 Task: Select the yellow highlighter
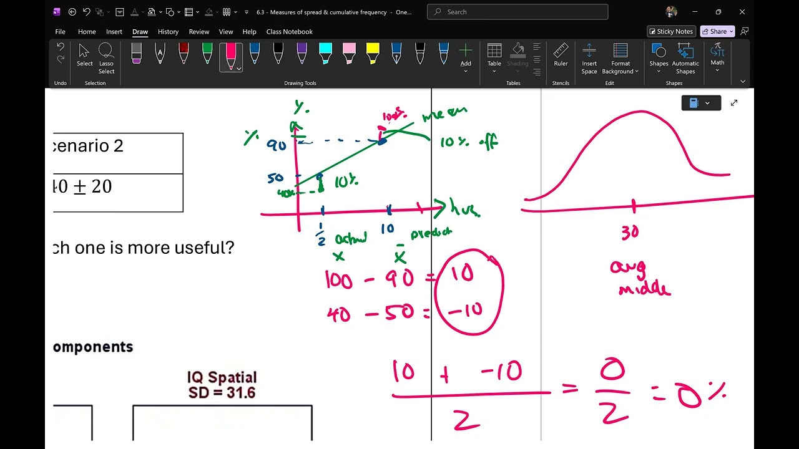tap(373, 54)
